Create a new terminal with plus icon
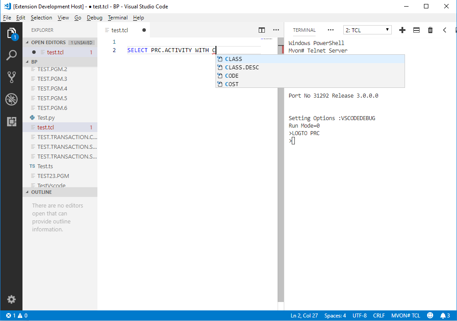This screenshot has width=457, height=321. [x=402, y=30]
